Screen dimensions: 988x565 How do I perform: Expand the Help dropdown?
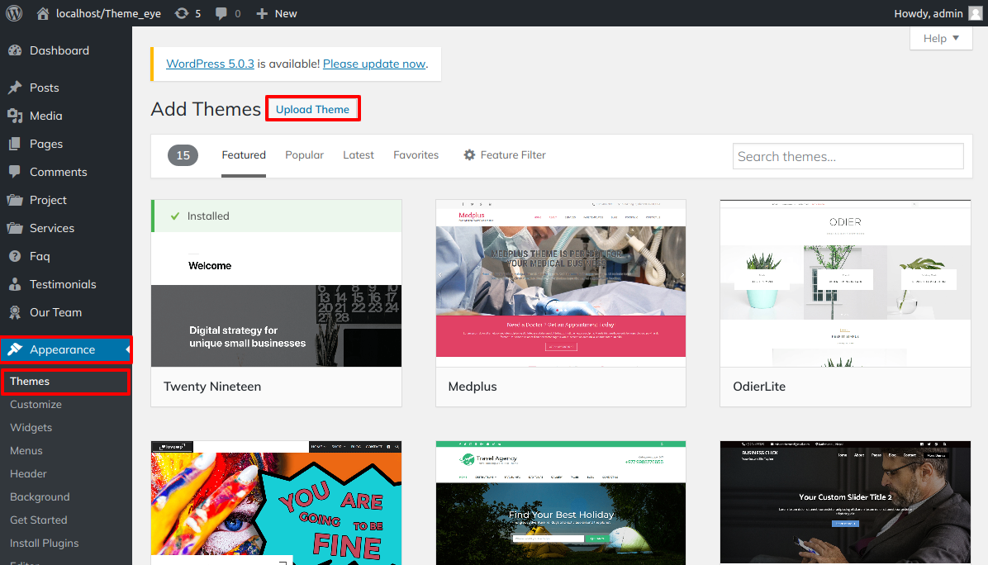coord(941,39)
